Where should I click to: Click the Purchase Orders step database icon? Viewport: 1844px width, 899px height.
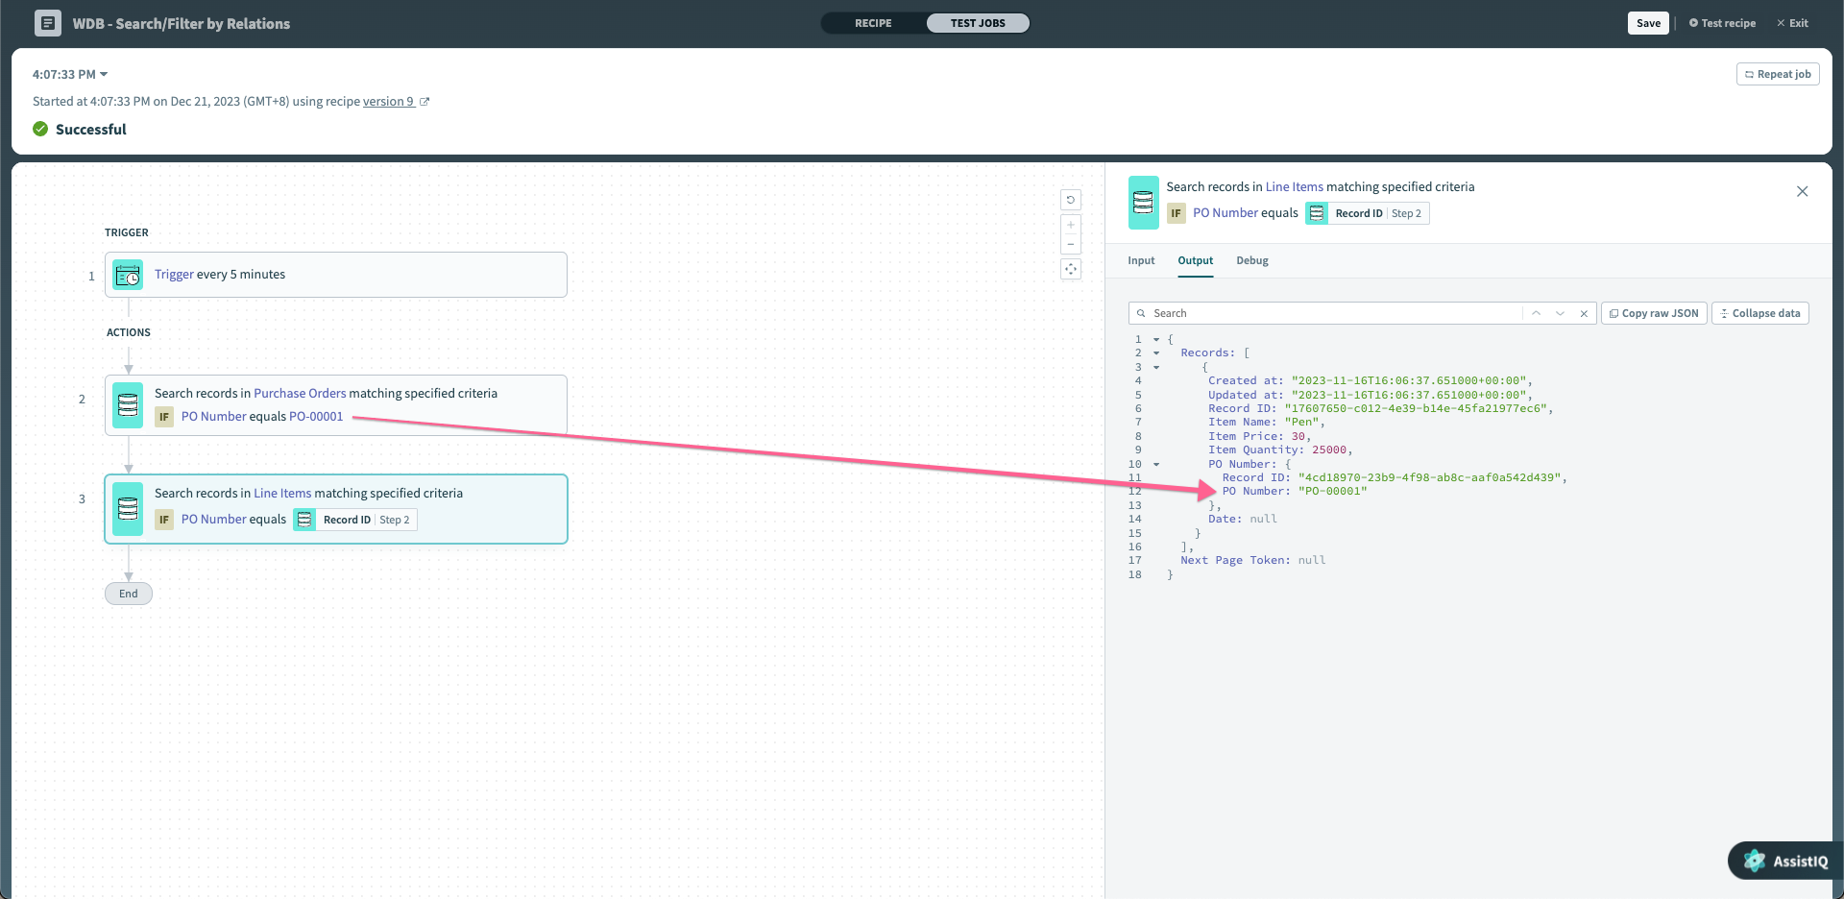(128, 405)
